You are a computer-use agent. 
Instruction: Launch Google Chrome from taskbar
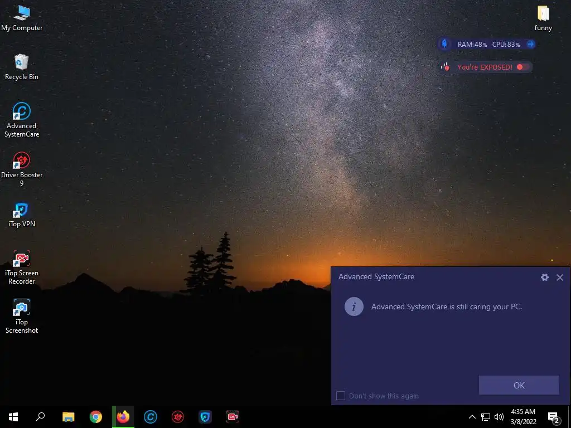point(96,417)
